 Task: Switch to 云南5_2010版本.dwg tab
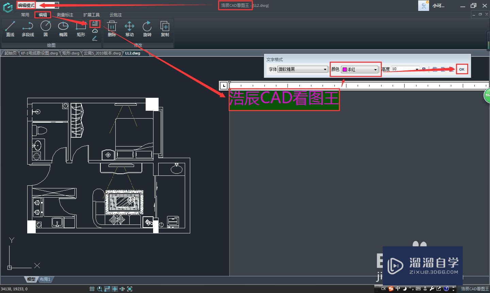[x=102, y=53]
